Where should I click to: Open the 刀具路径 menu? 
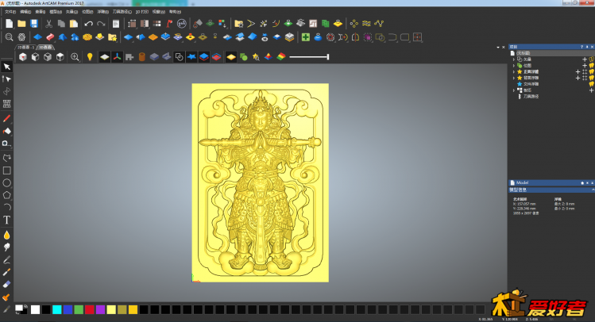pyautogui.click(x=122, y=12)
